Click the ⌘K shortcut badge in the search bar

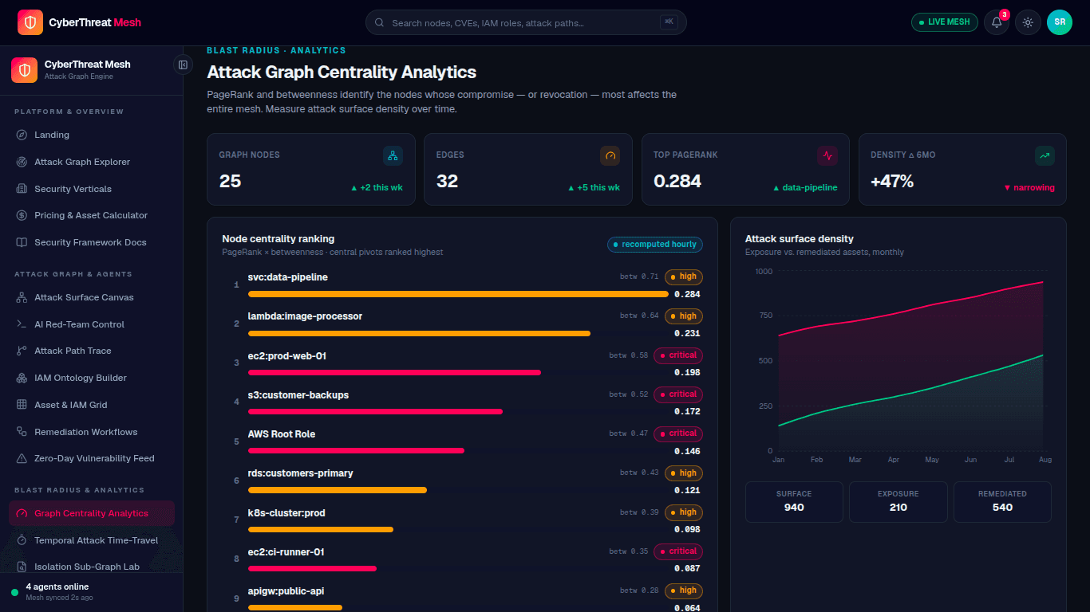(669, 22)
